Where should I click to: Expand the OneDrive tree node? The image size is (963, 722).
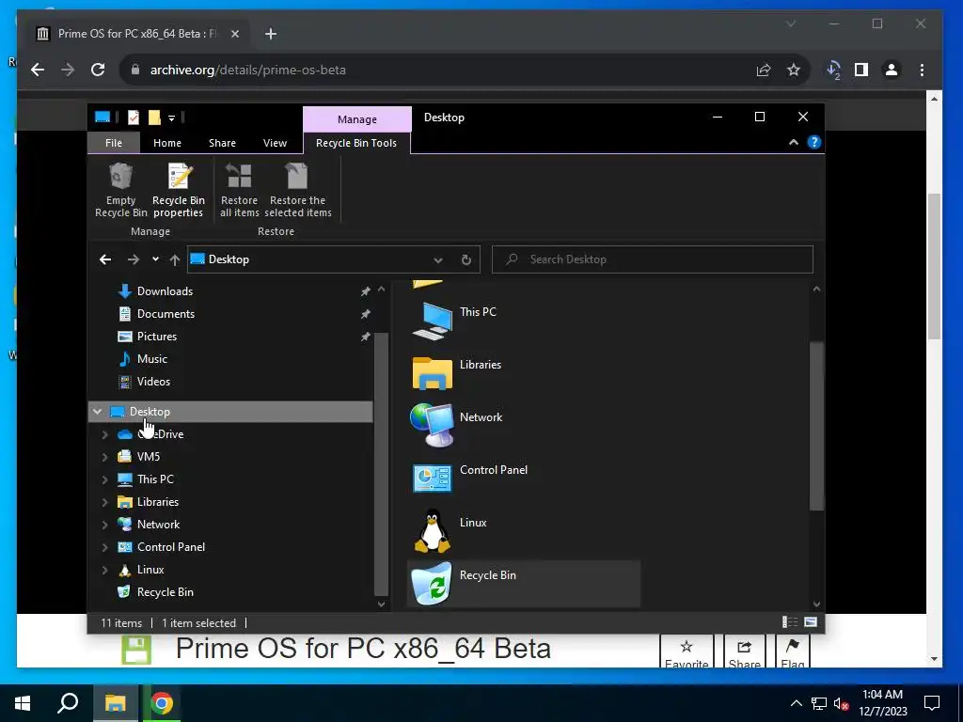[105, 434]
